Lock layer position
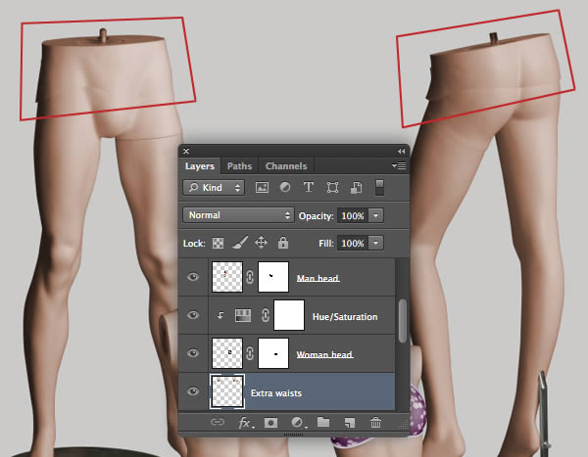Screen dimensions: 588x457 coord(261,243)
